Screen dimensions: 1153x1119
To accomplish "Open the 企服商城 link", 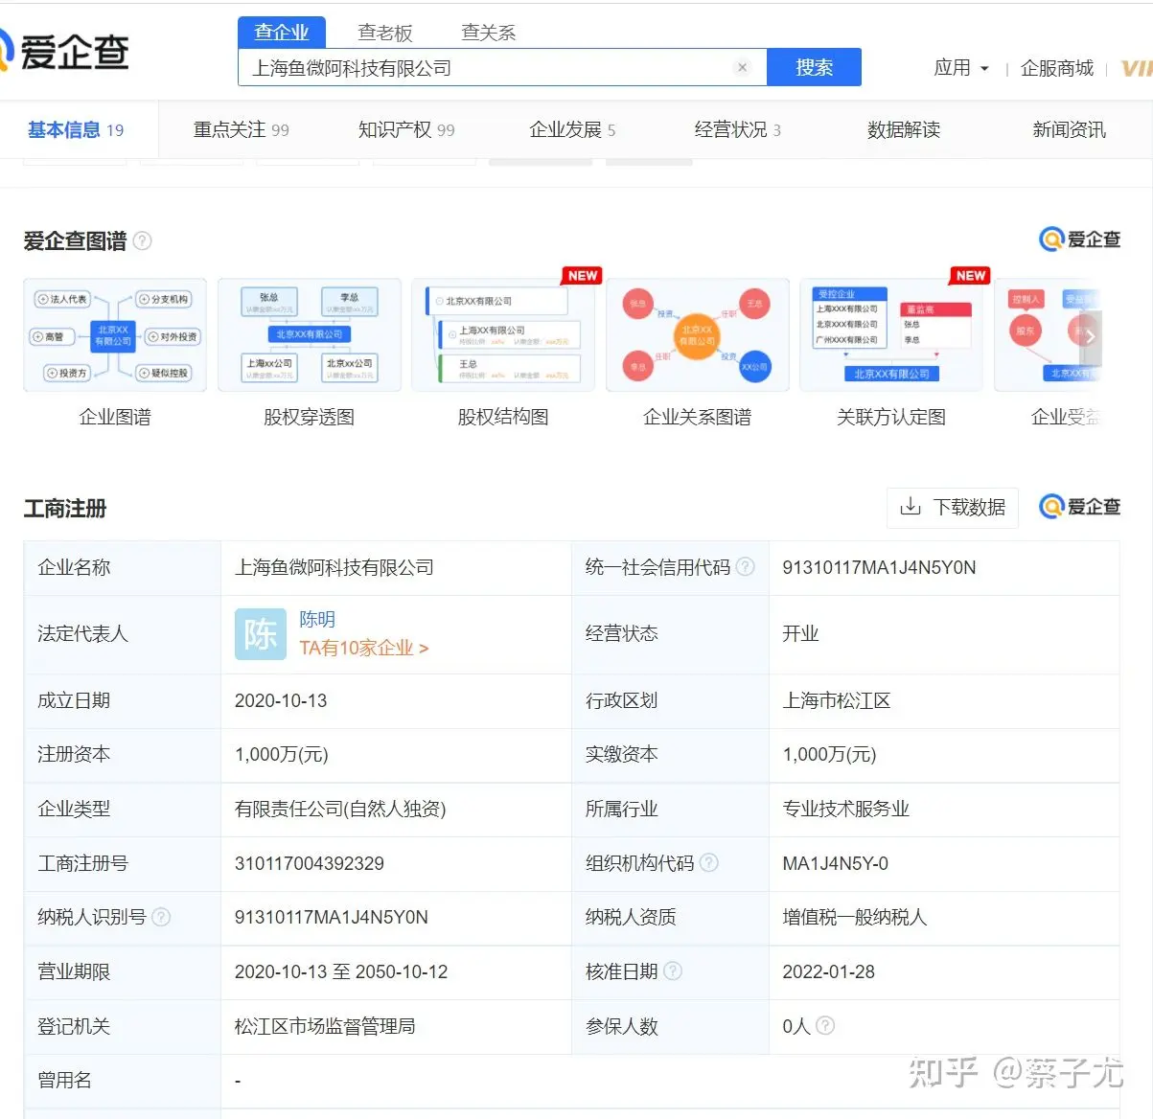I will tap(1057, 68).
